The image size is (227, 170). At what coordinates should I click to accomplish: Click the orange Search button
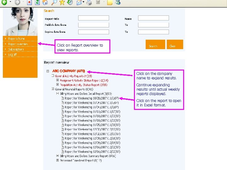tap(155, 44)
